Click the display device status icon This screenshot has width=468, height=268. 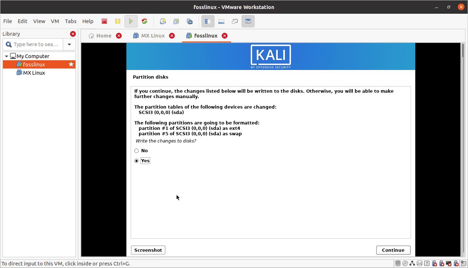449,263
